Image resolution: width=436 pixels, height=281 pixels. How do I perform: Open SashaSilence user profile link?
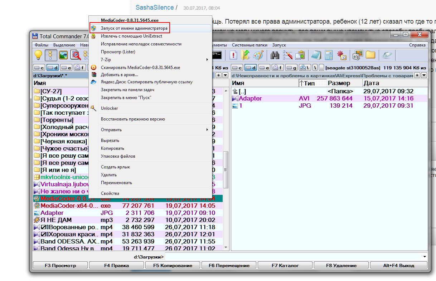(x=154, y=8)
